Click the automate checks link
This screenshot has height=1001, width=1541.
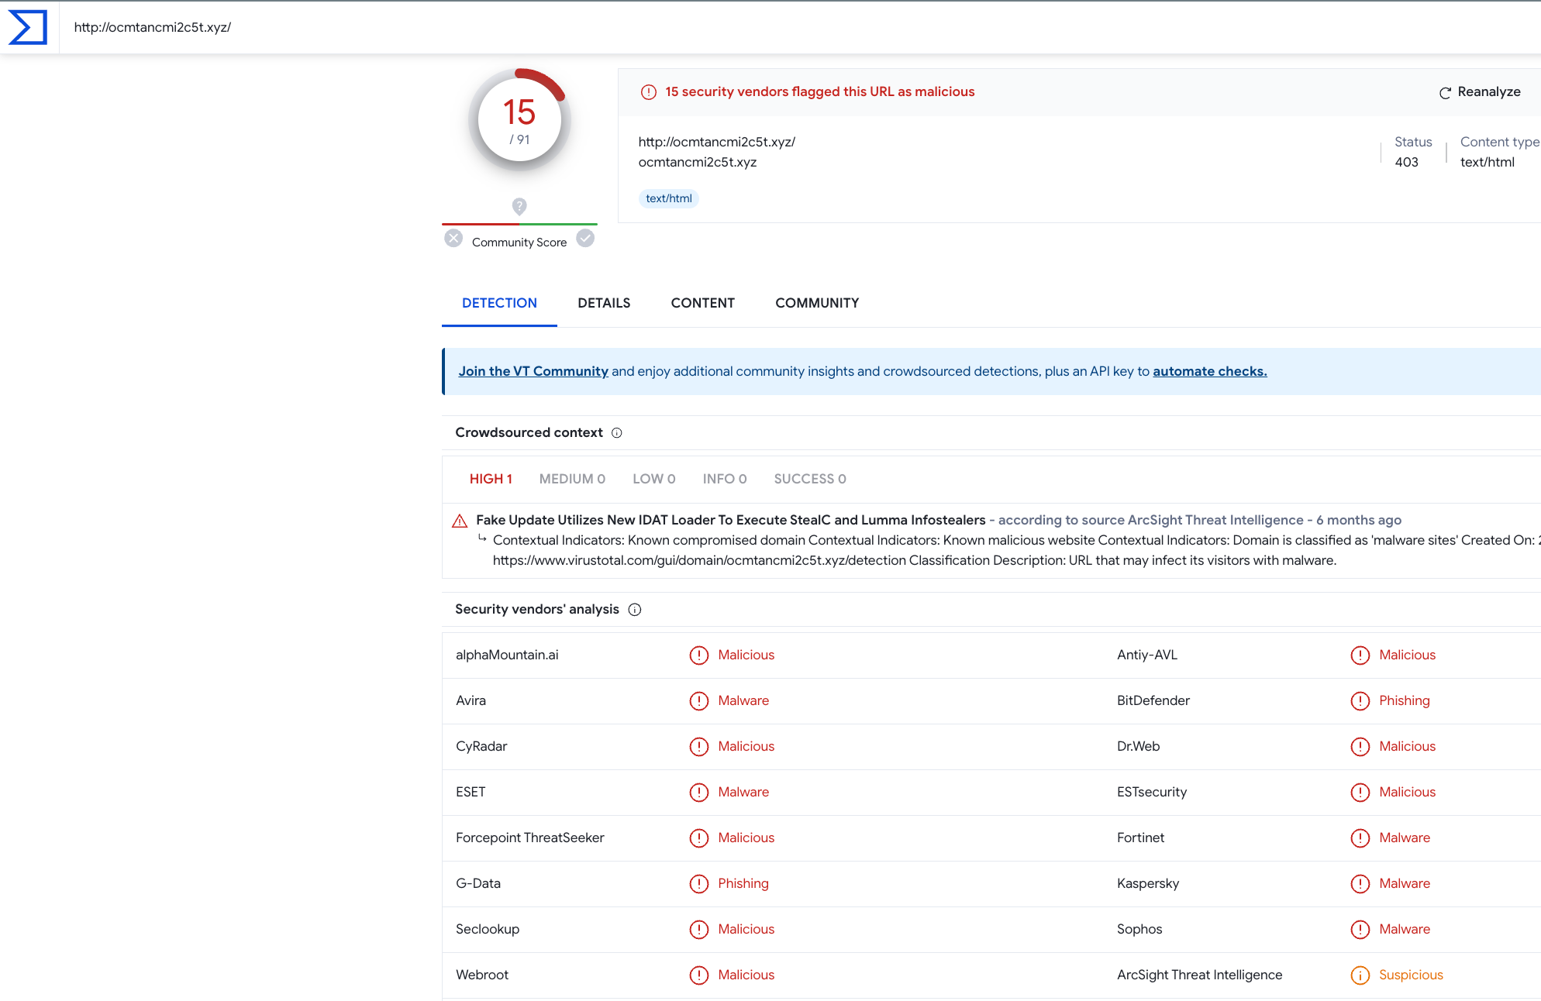[1209, 371]
